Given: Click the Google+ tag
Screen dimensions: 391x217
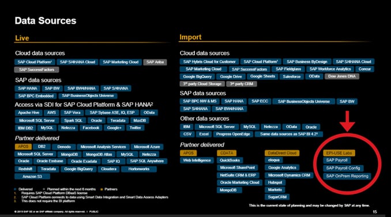Looking at the screenshot, I should click(114, 128).
